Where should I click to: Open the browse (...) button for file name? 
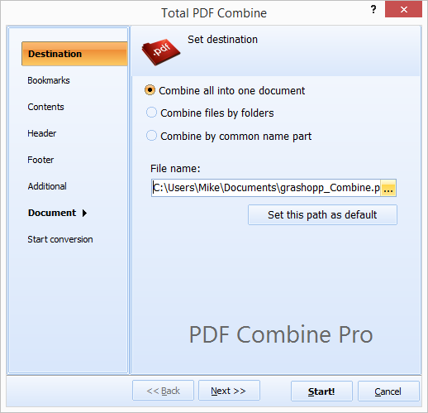pyautogui.click(x=388, y=188)
